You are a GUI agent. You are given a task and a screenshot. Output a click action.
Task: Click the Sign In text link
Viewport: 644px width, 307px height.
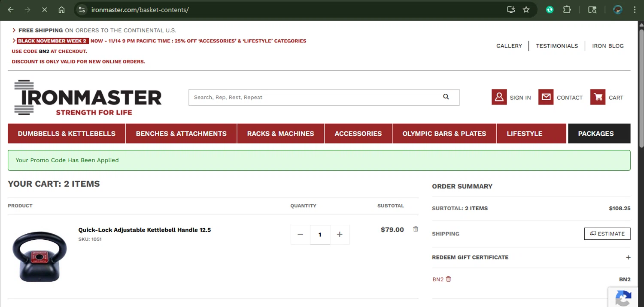pos(520,98)
